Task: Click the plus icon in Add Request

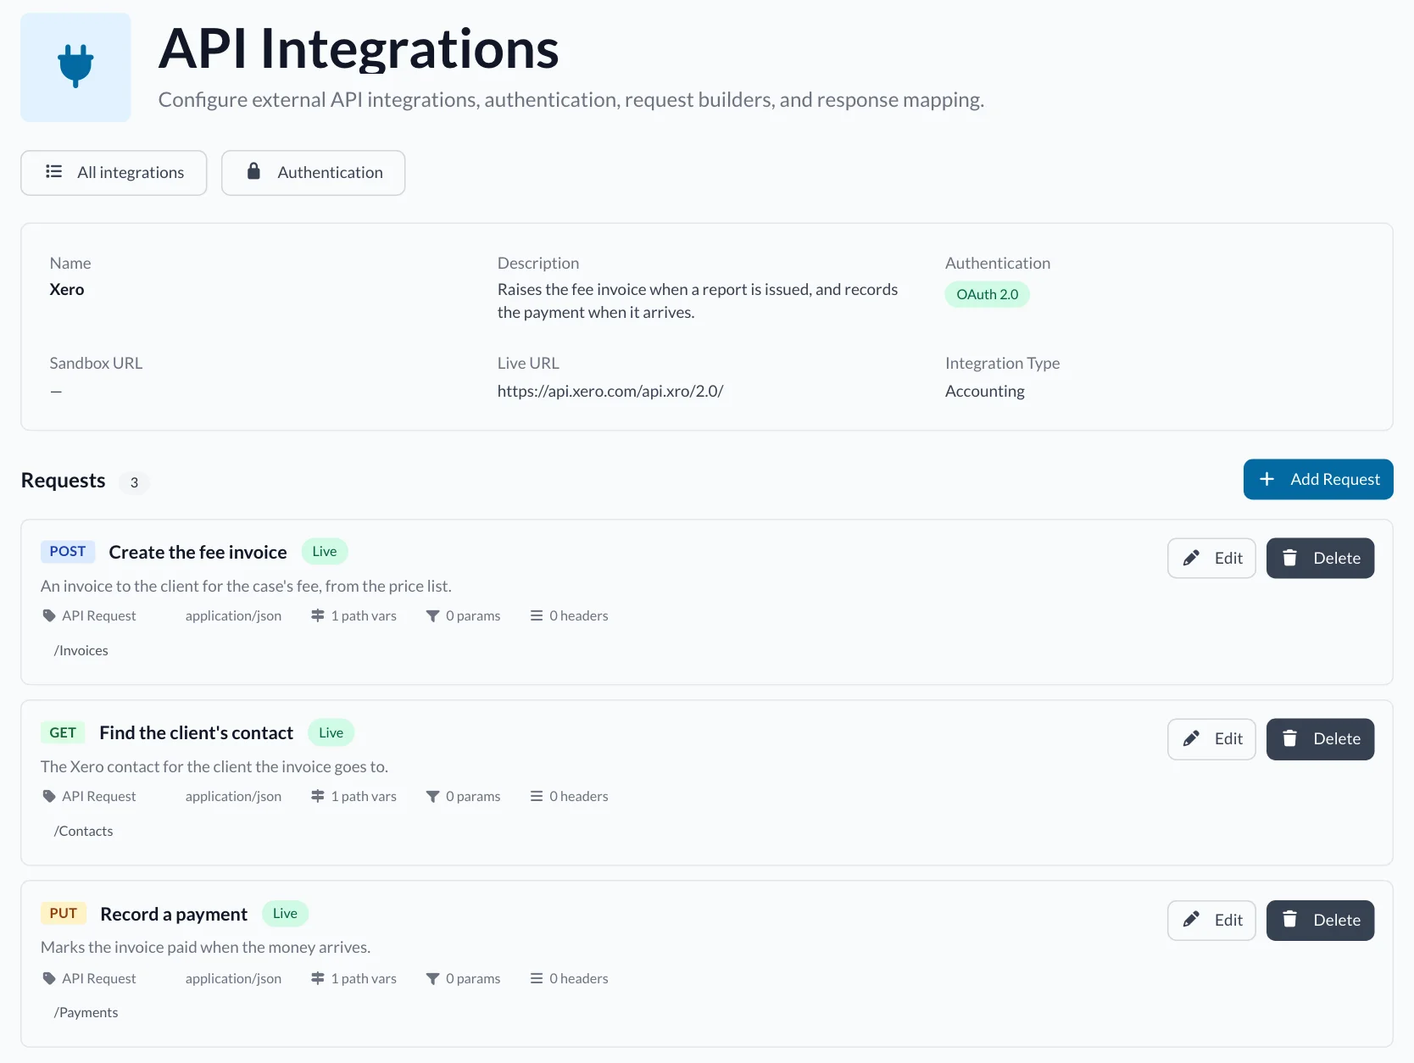Action: point(1266,479)
